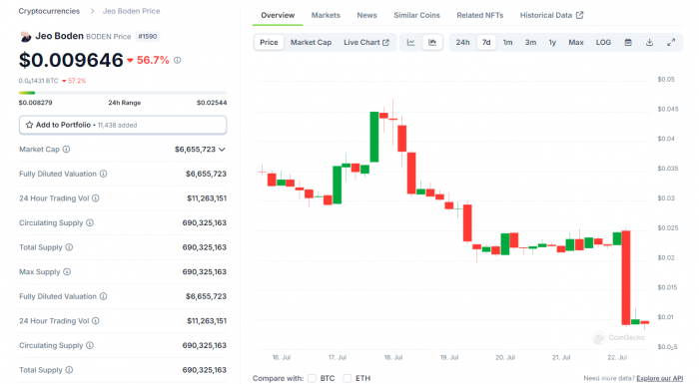Follow the Explore our API link

click(x=659, y=378)
